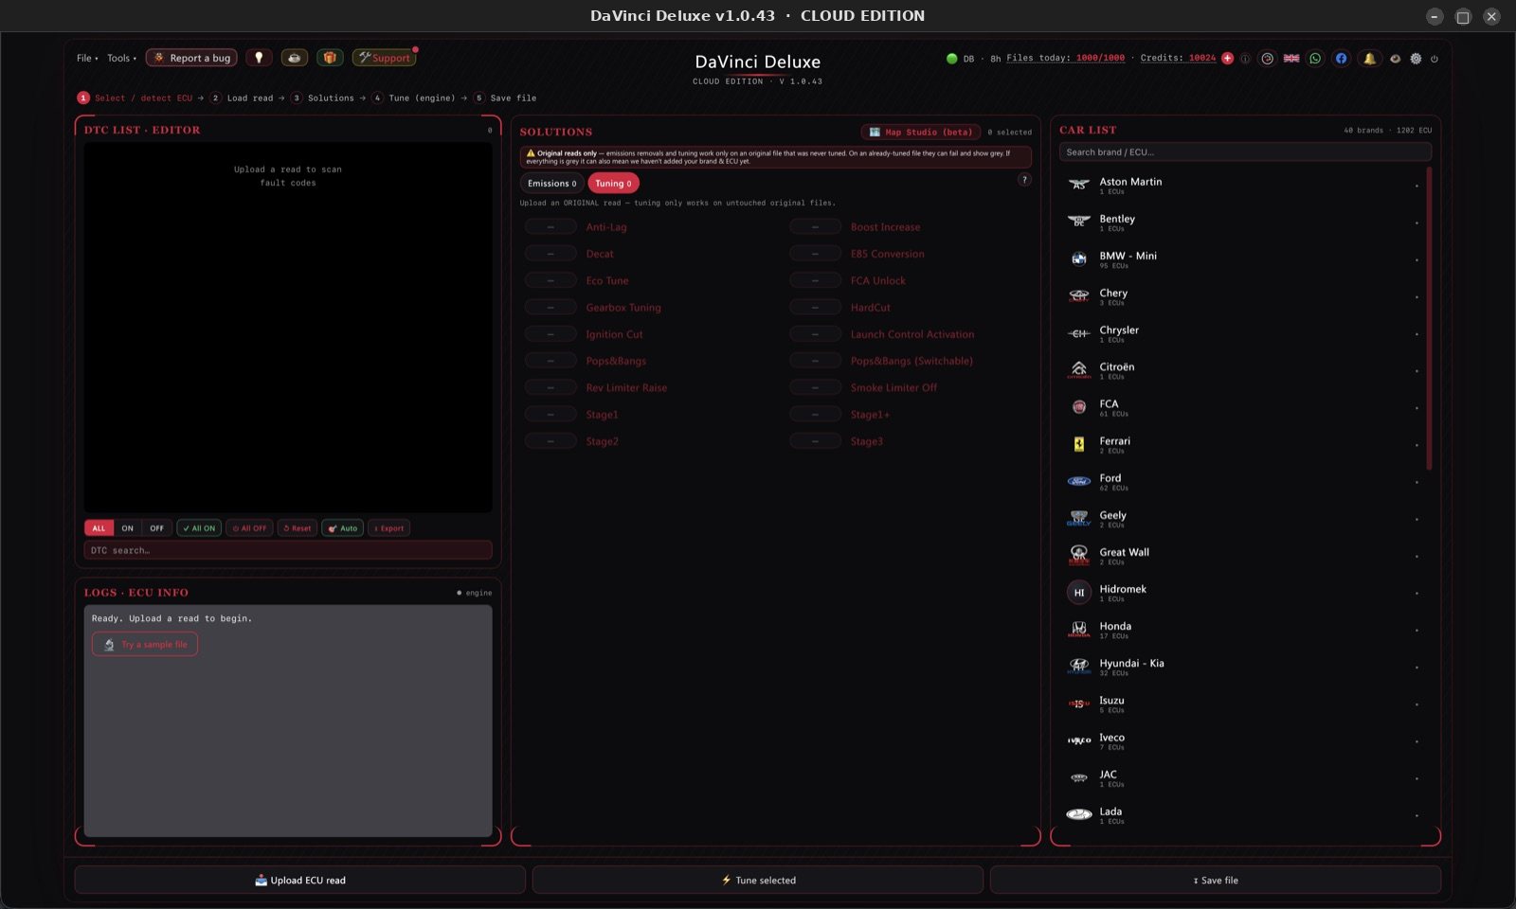This screenshot has width=1516, height=909.
Task: Toggle the Stage1 switch
Action: [550, 415]
